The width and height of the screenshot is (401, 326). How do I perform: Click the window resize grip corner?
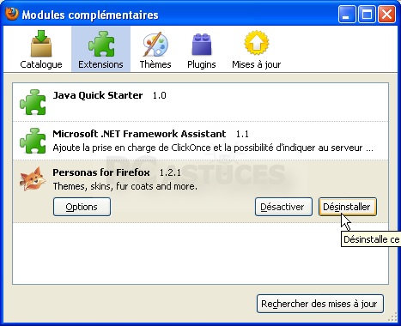click(393, 317)
